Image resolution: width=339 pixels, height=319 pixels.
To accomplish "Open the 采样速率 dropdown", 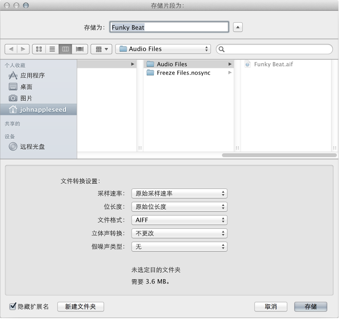I will pos(179,193).
